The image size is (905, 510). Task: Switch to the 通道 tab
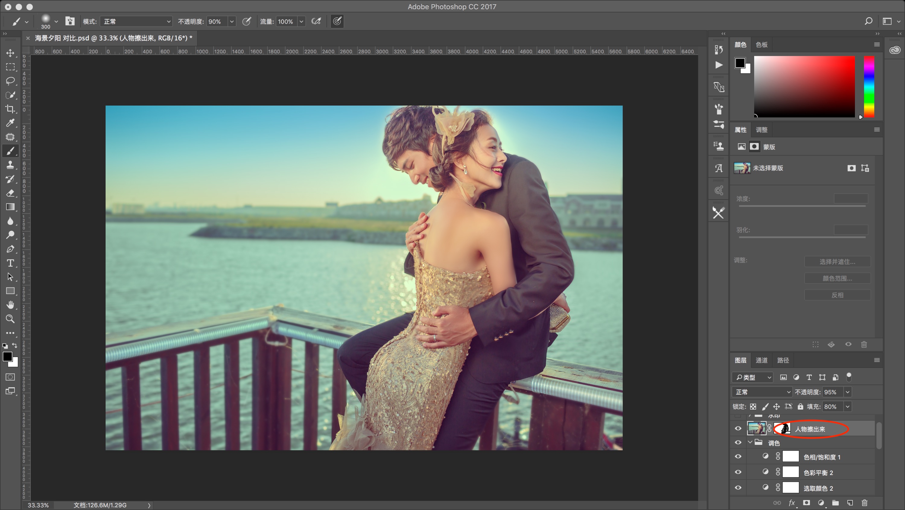pyautogui.click(x=762, y=360)
